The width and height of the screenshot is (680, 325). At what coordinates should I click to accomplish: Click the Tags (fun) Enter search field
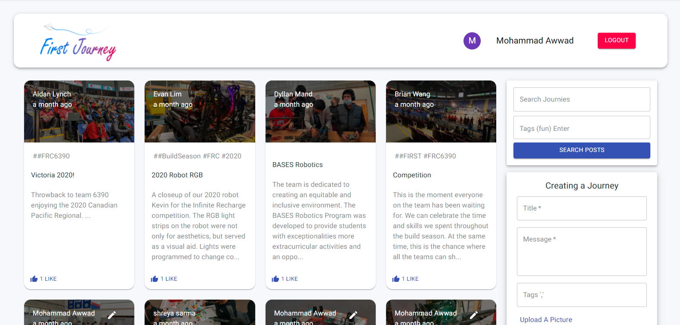(x=582, y=128)
